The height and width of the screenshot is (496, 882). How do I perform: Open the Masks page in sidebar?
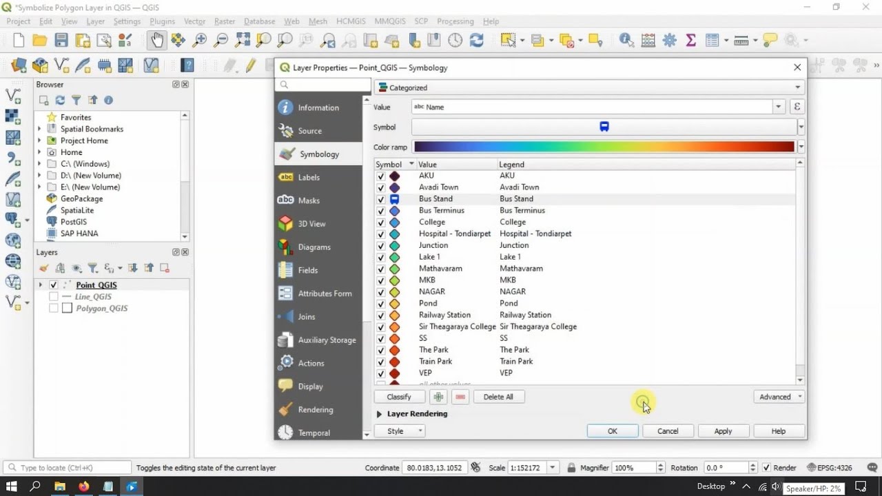(318, 200)
